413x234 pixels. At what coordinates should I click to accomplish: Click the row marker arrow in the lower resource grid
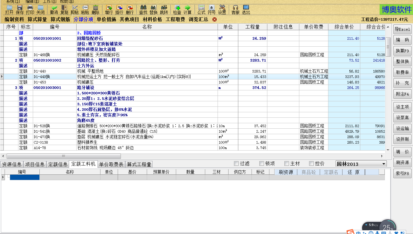click(3, 178)
